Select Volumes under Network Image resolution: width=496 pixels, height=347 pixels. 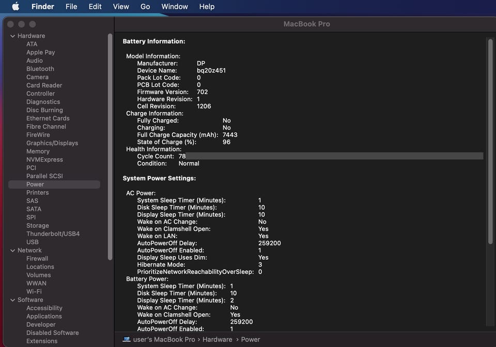click(39, 275)
